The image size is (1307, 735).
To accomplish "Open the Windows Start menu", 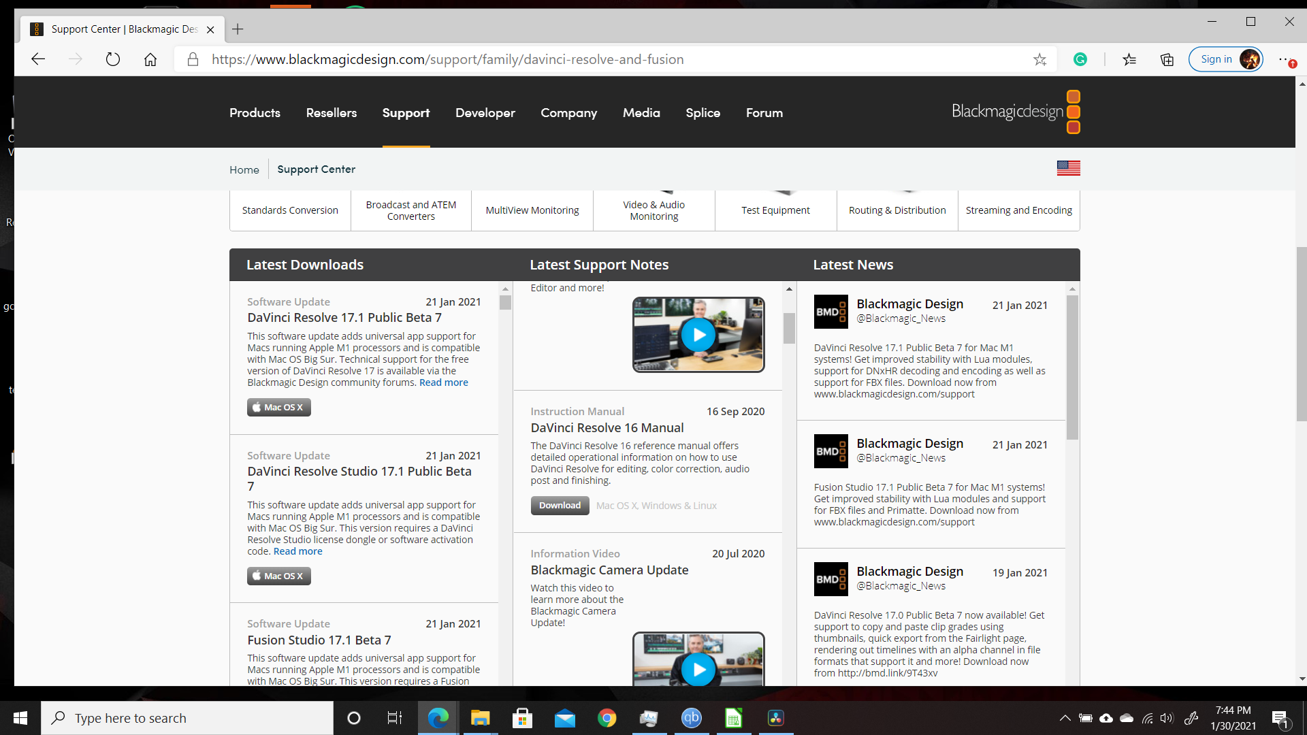I will click(x=20, y=718).
